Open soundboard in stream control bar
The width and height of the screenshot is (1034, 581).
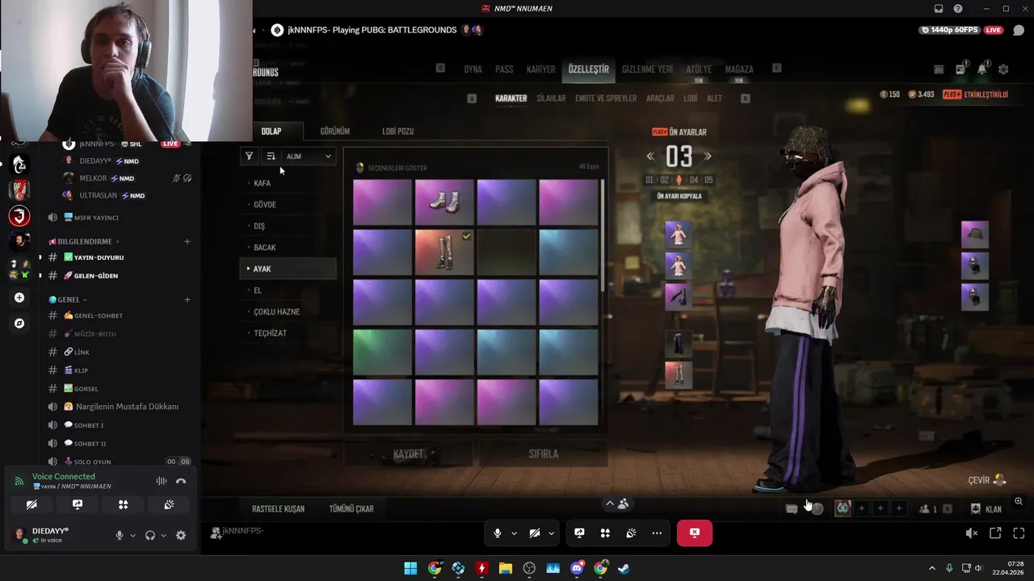(x=631, y=533)
